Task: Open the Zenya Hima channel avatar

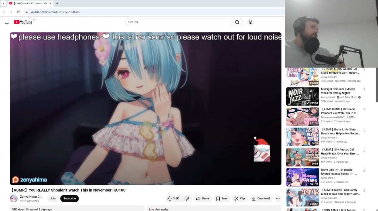Action: click(14, 198)
